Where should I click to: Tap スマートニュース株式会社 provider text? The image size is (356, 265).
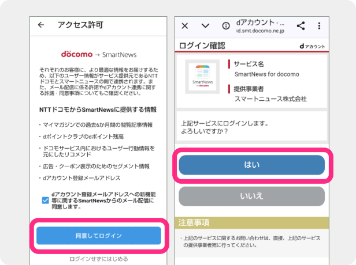pos(270,99)
